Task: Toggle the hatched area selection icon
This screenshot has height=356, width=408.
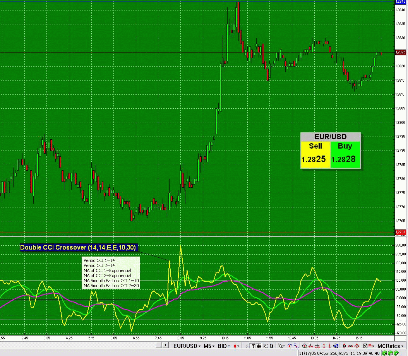Action: (265, 346)
